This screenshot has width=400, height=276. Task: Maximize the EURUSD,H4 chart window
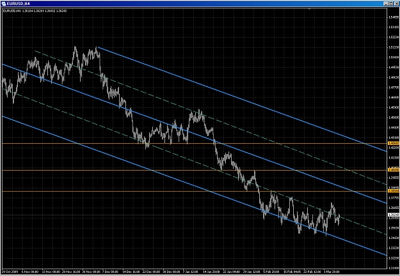pyautogui.click(x=391, y=4)
